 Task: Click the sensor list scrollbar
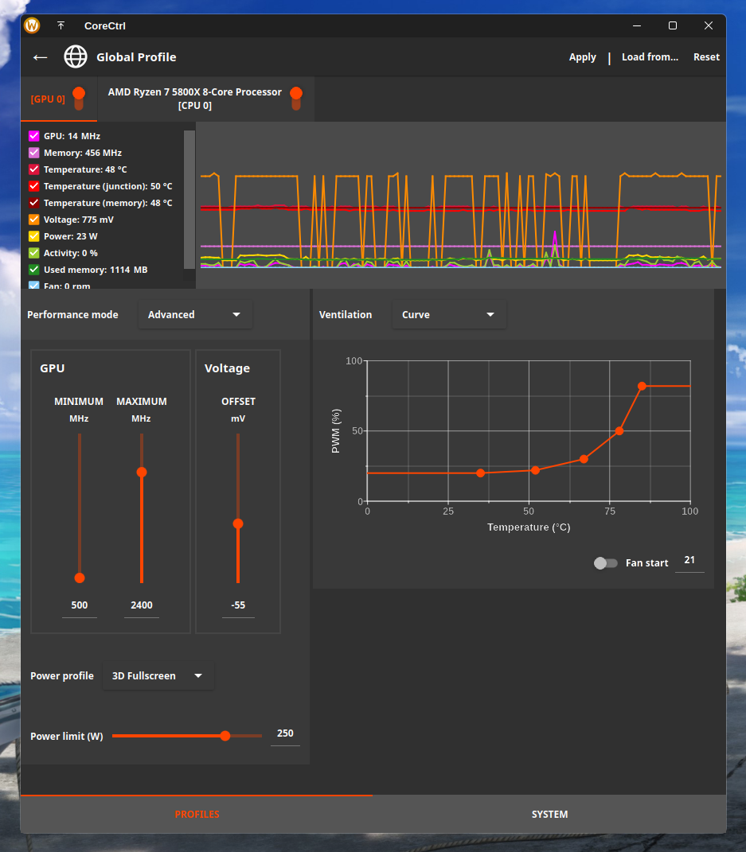[189, 200]
